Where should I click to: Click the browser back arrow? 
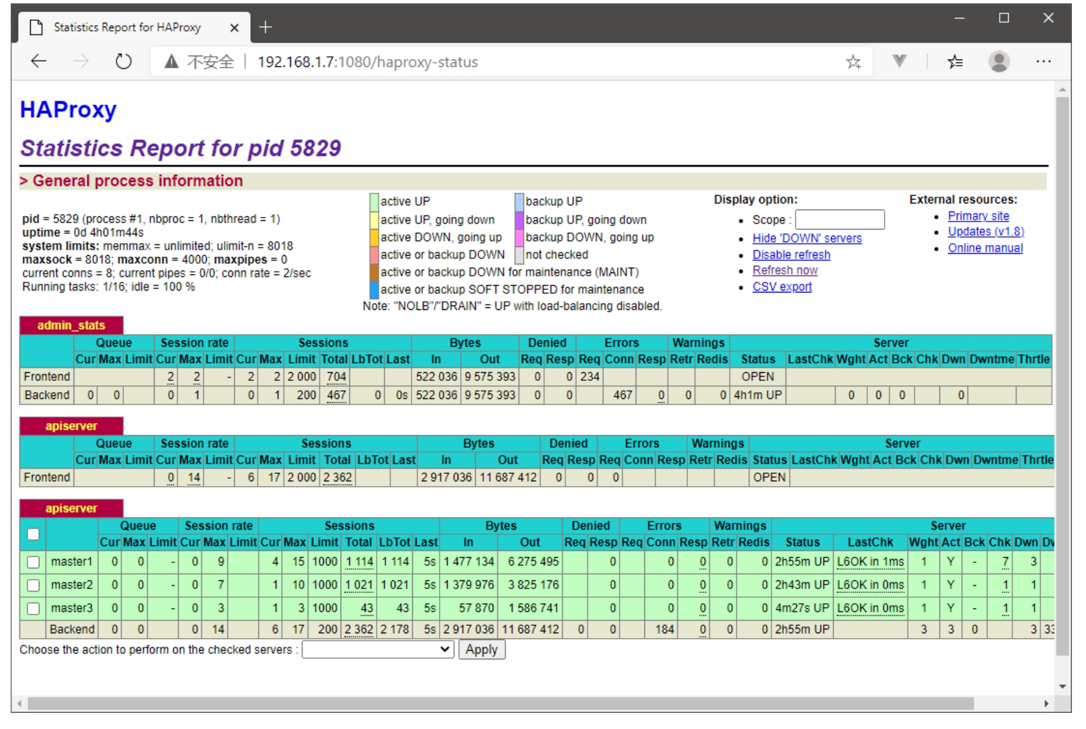[x=39, y=62]
